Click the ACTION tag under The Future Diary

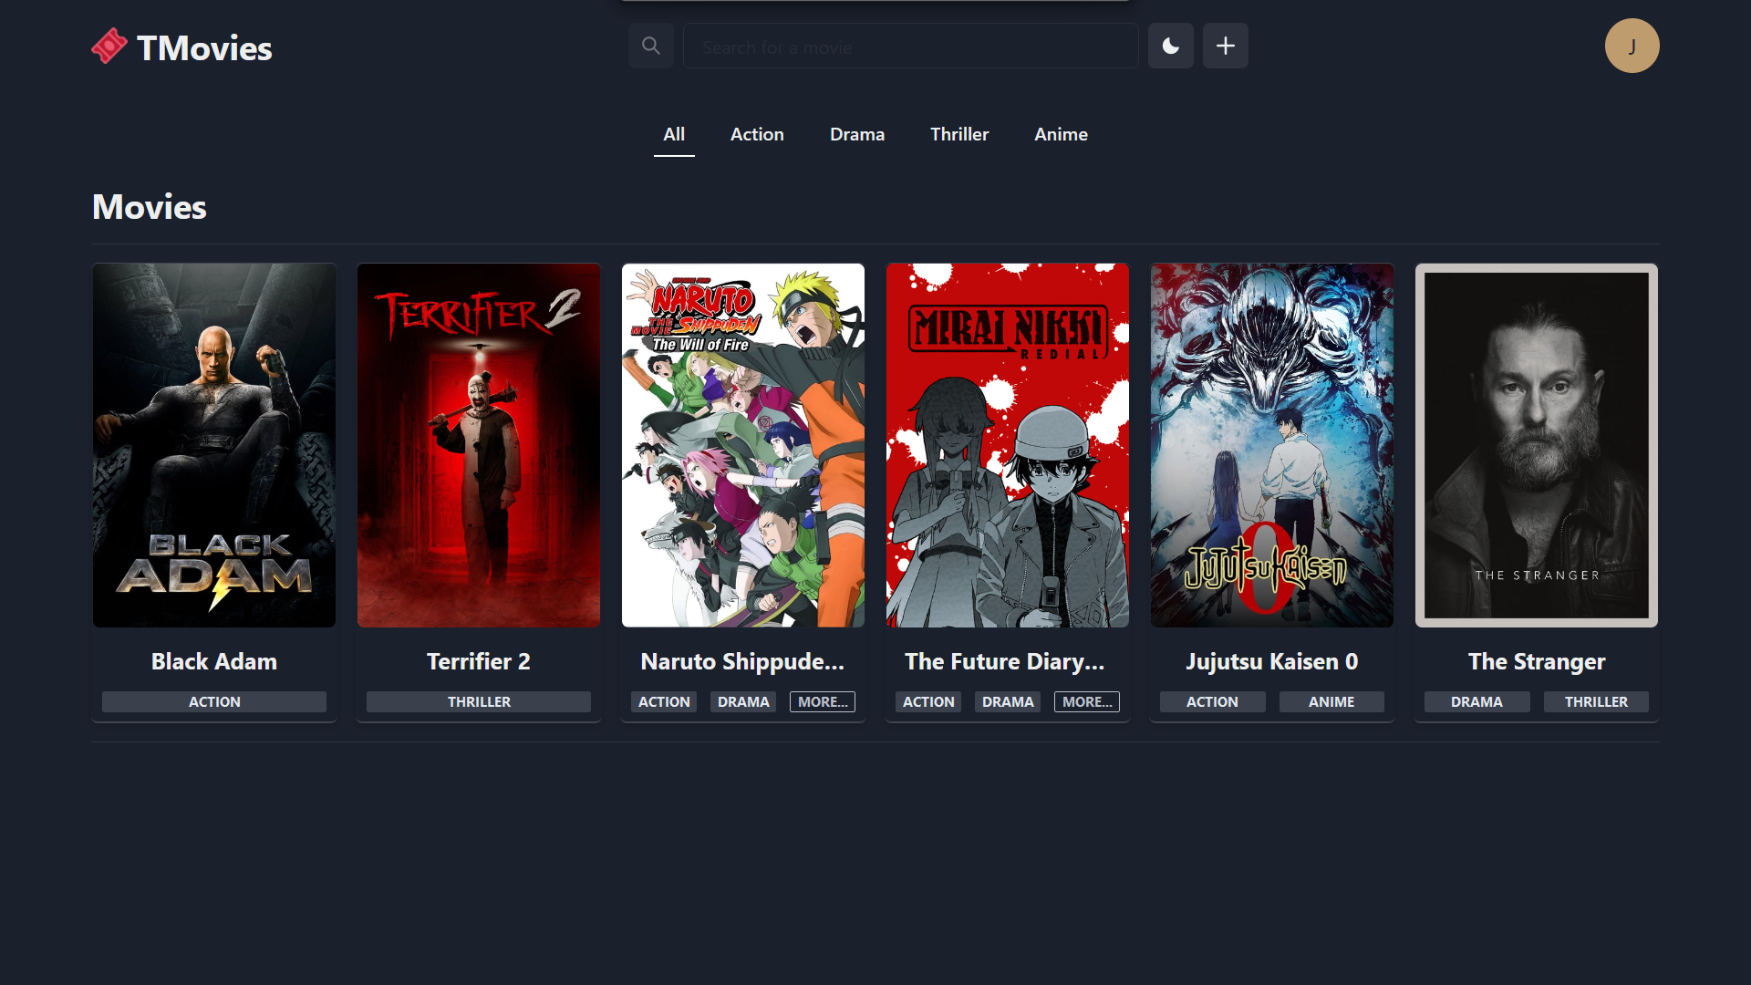[x=928, y=701]
